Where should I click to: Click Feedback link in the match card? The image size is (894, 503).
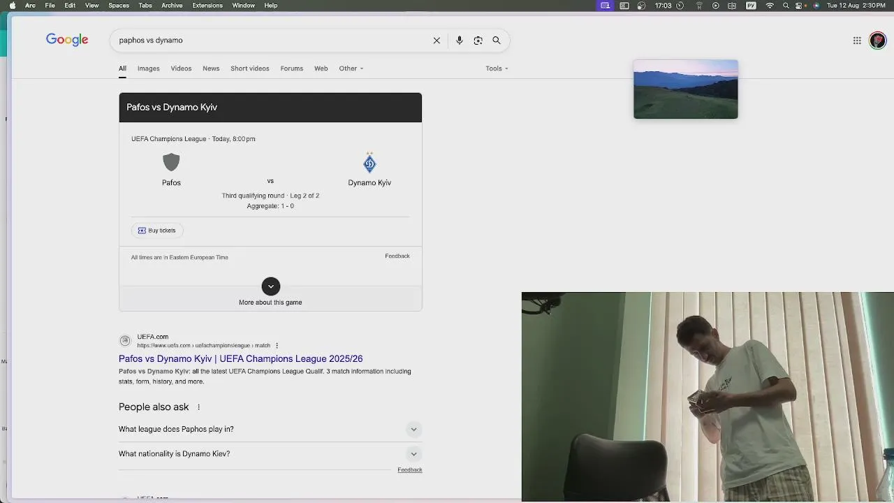[x=397, y=256]
